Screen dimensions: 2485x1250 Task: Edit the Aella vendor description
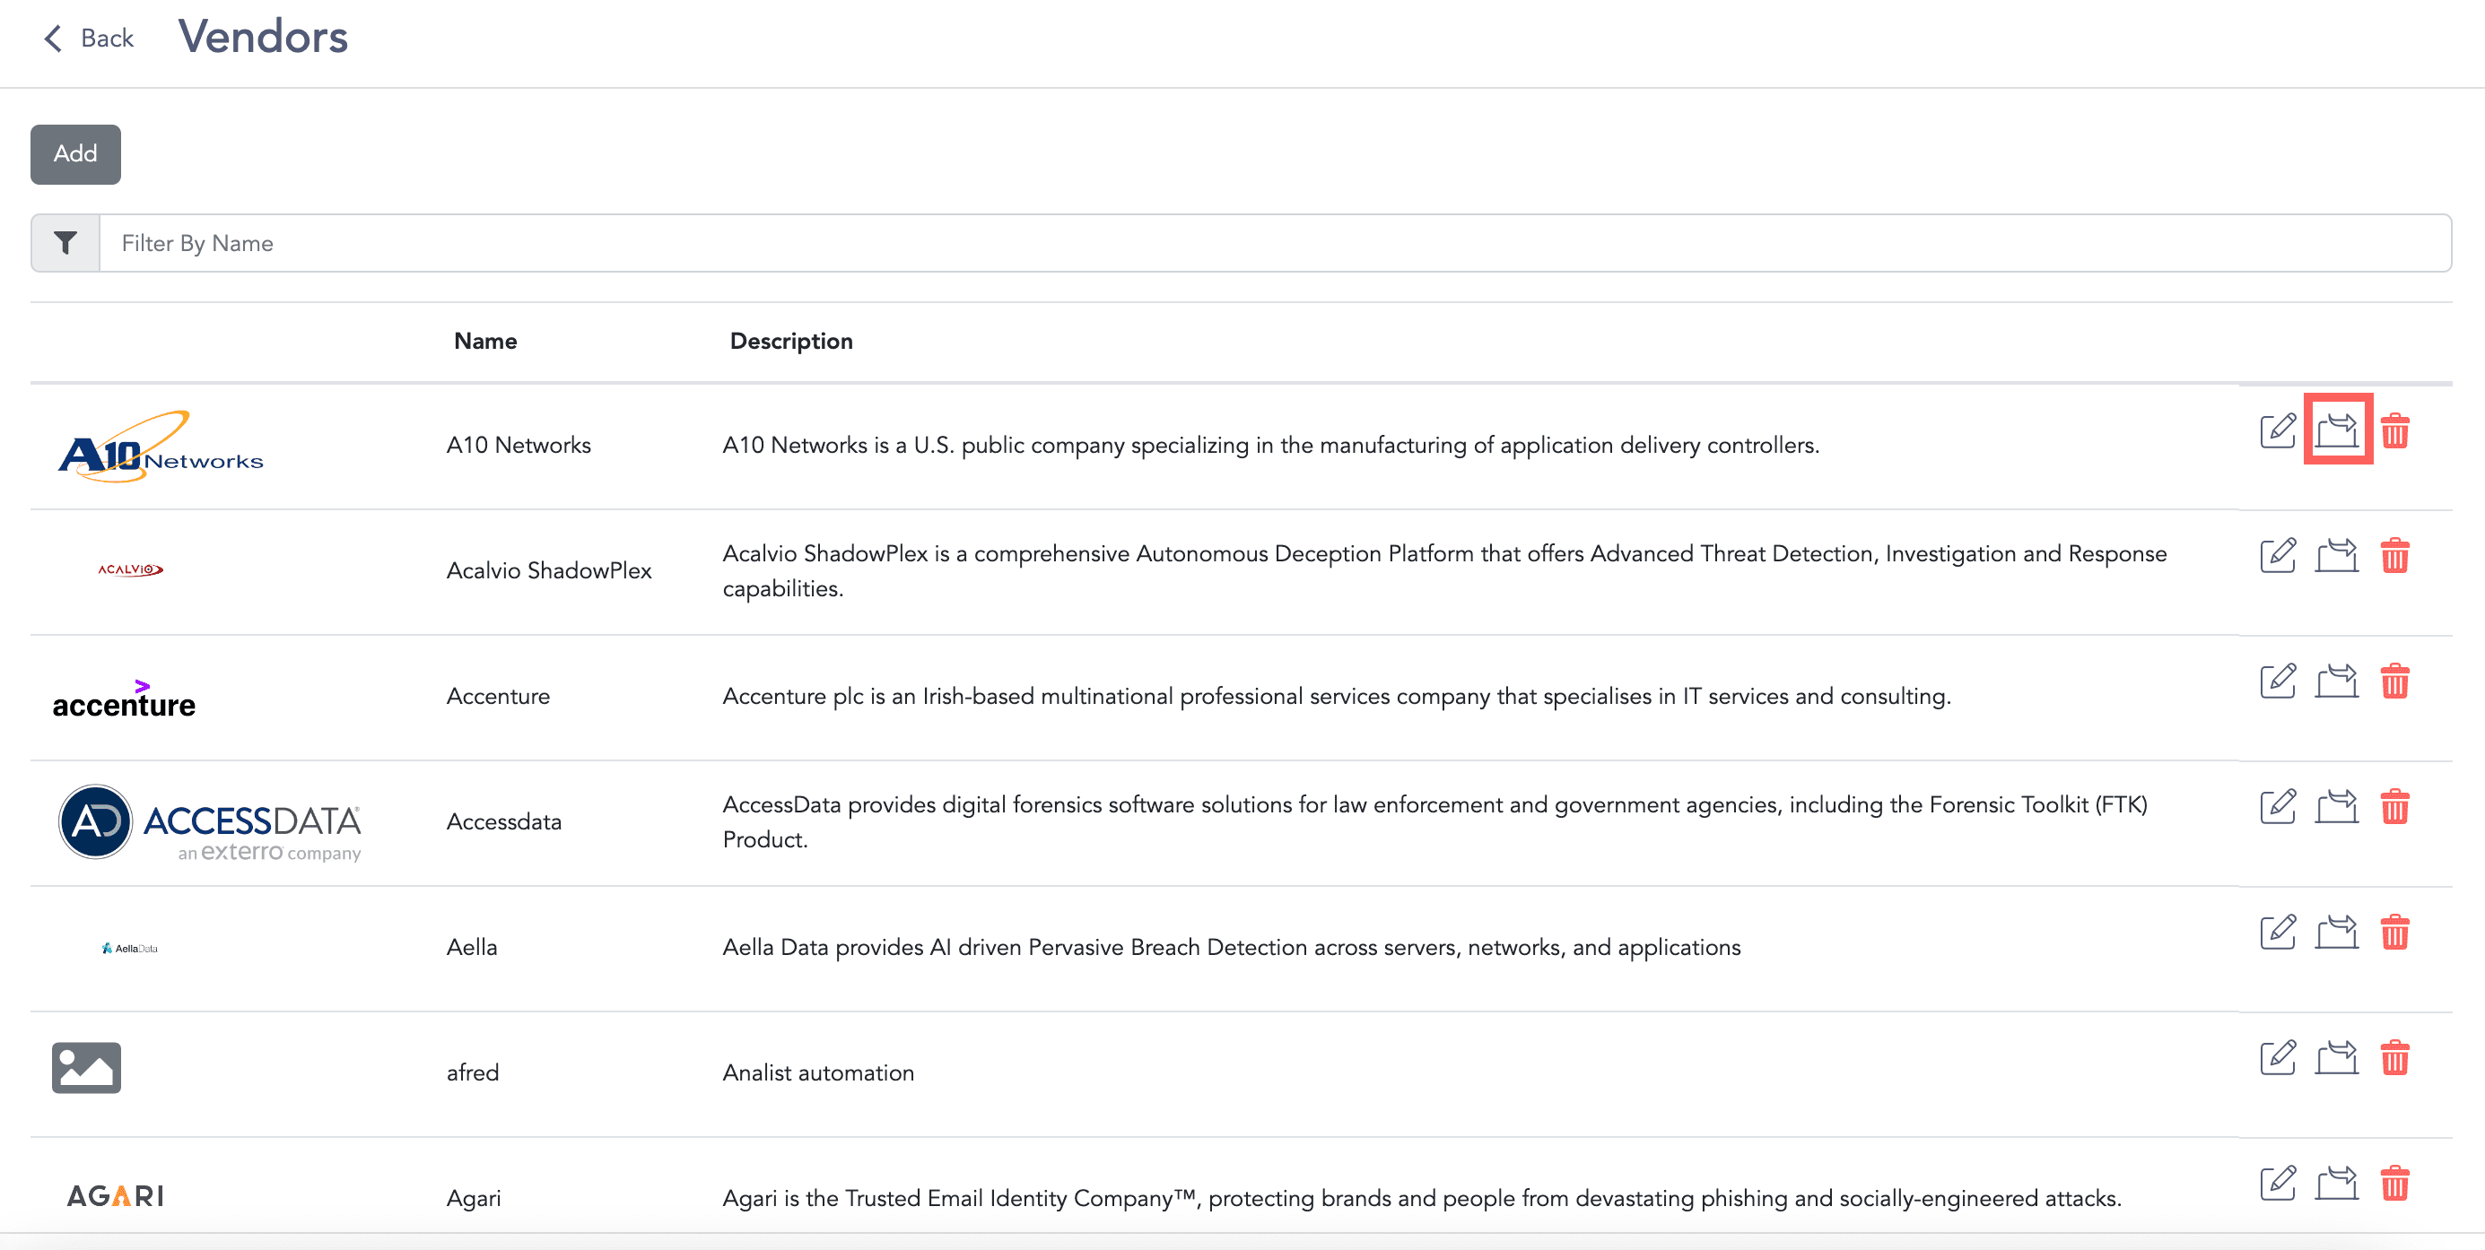pos(2279,932)
